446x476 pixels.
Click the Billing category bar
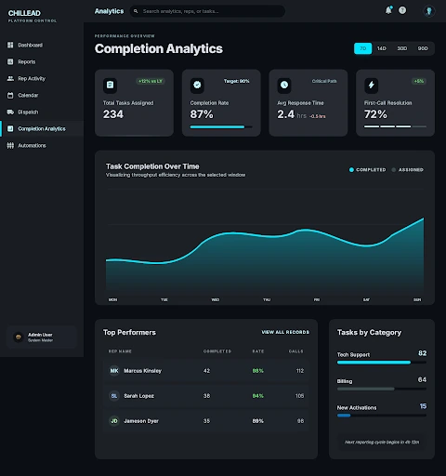pos(382,389)
